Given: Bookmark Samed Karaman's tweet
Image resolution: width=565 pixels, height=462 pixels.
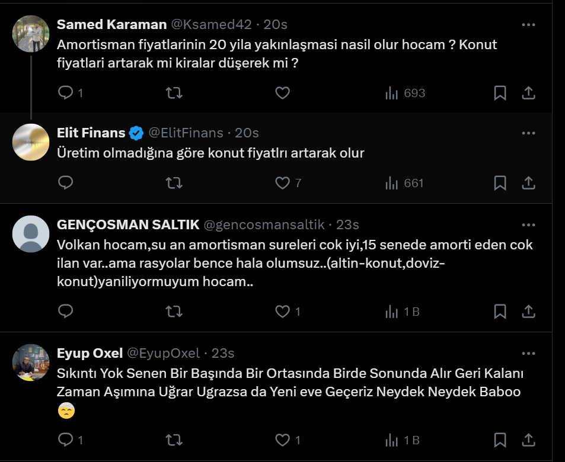Looking at the screenshot, I should (500, 93).
